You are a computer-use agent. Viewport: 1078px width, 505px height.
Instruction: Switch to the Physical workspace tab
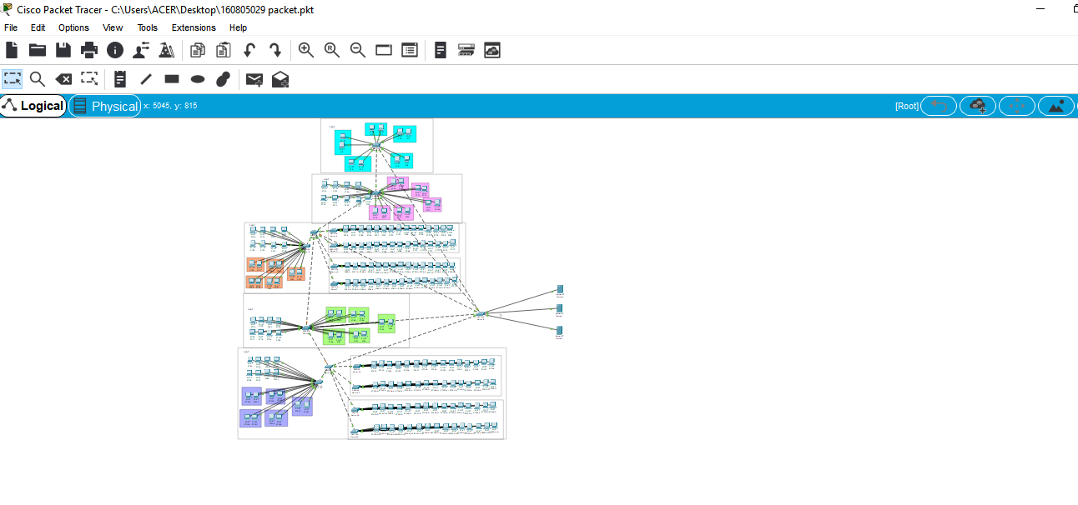coord(105,106)
